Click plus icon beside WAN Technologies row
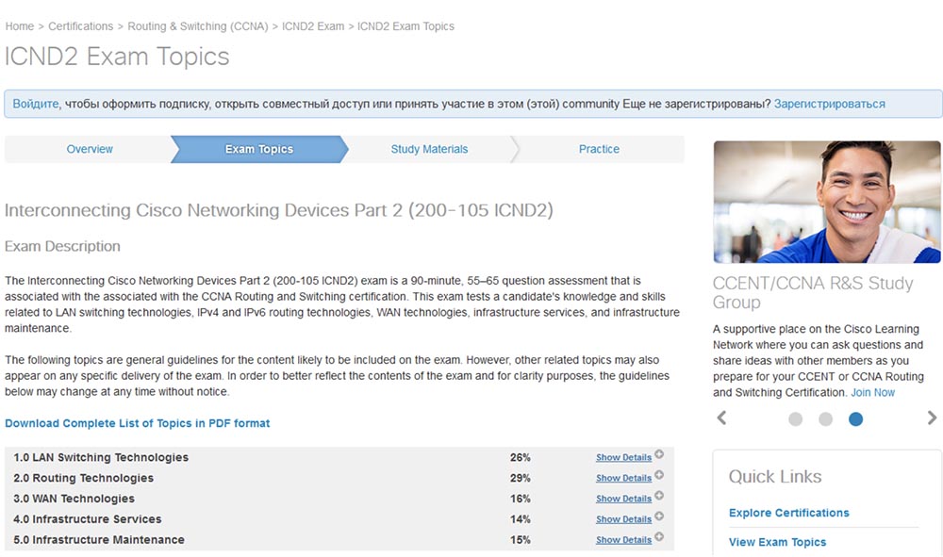Image resolution: width=943 pixels, height=557 pixels. click(x=659, y=496)
